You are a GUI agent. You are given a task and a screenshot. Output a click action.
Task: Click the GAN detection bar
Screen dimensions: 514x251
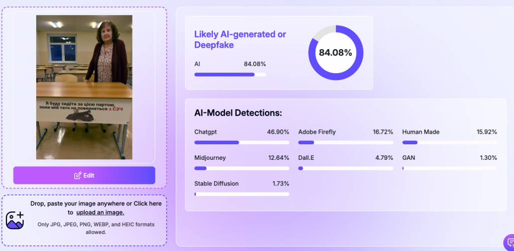(449, 168)
